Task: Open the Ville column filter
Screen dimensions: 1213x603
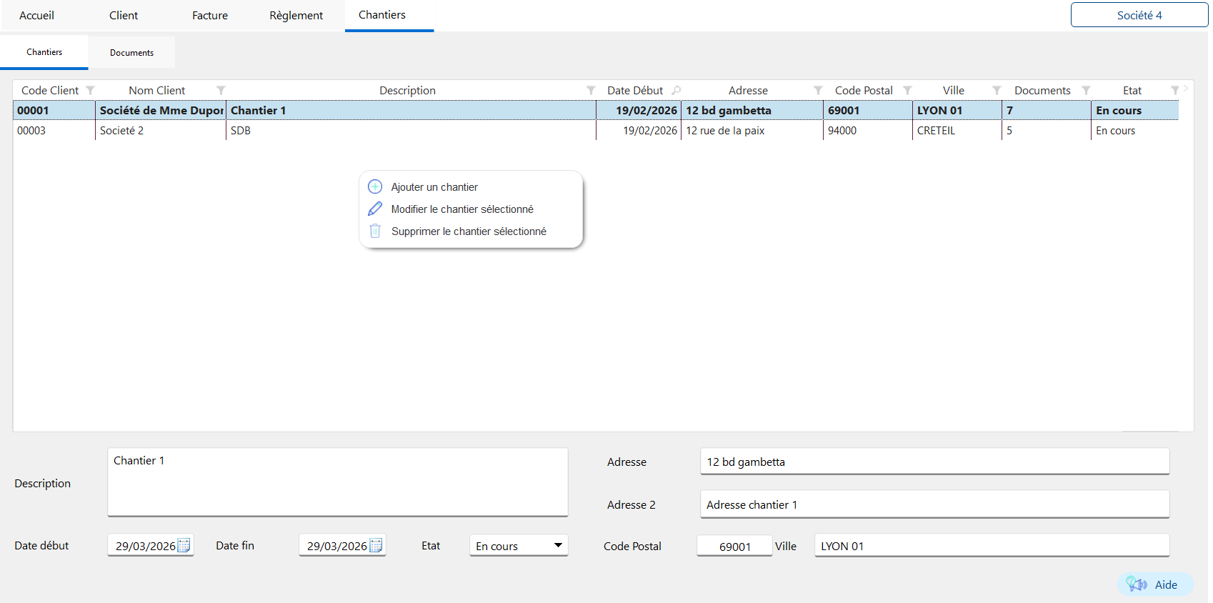Action: pyautogui.click(x=997, y=90)
